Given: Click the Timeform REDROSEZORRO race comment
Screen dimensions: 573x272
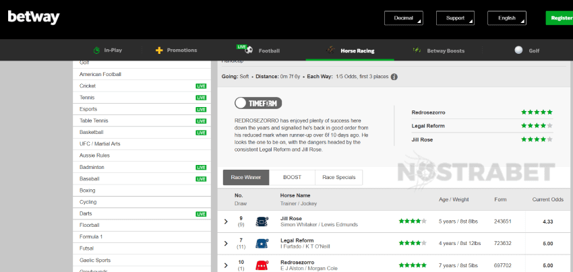Looking at the screenshot, I should tap(302, 135).
